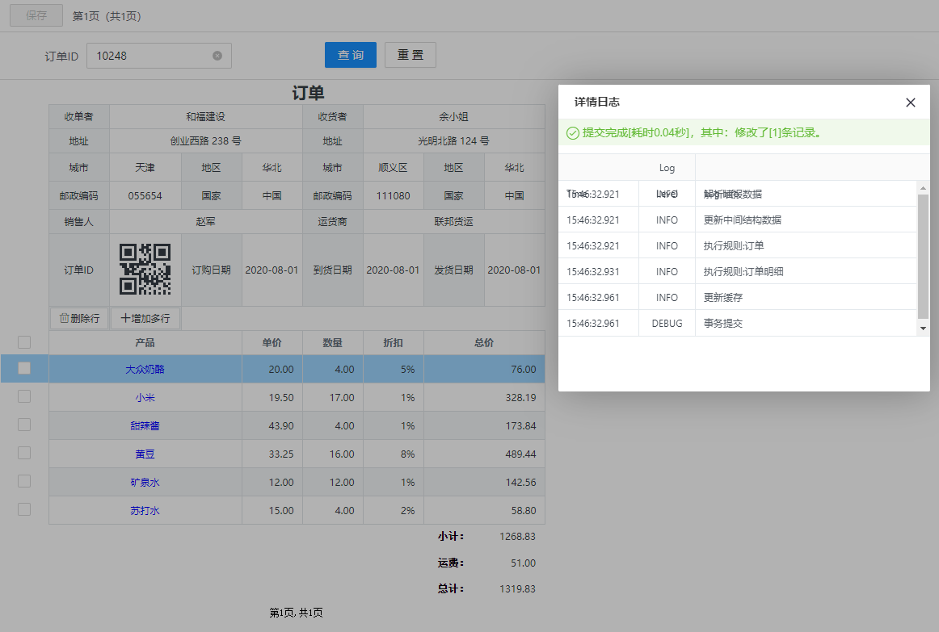Toggle the select-all rows checkbox
The image size is (939, 632).
pos(24,342)
